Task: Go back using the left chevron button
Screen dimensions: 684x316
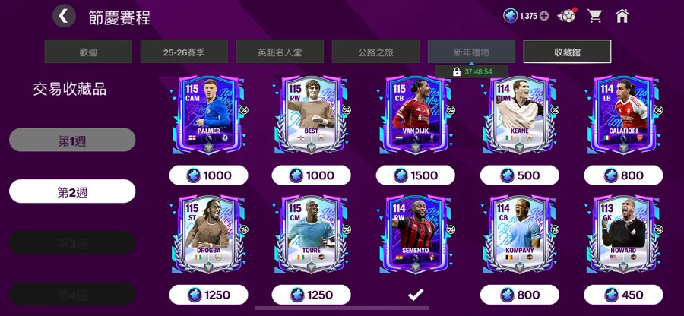Action: point(64,16)
